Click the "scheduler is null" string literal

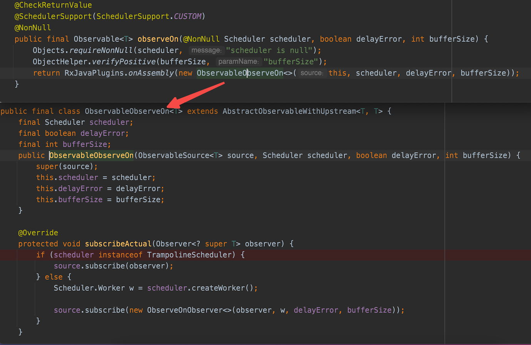[268, 50]
